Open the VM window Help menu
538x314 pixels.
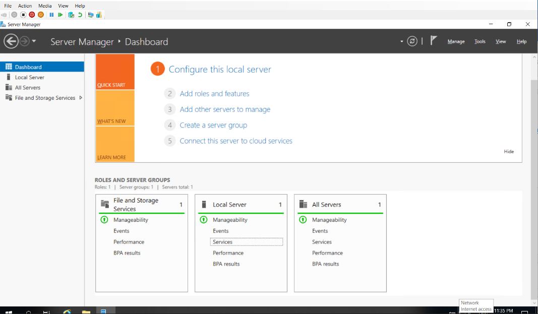tap(80, 6)
